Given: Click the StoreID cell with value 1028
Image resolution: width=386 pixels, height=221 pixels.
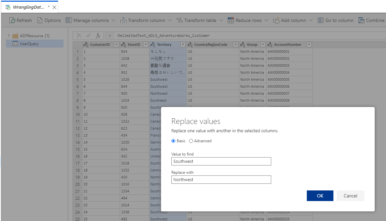Looking at the screenshot, I should click(135, 58).
